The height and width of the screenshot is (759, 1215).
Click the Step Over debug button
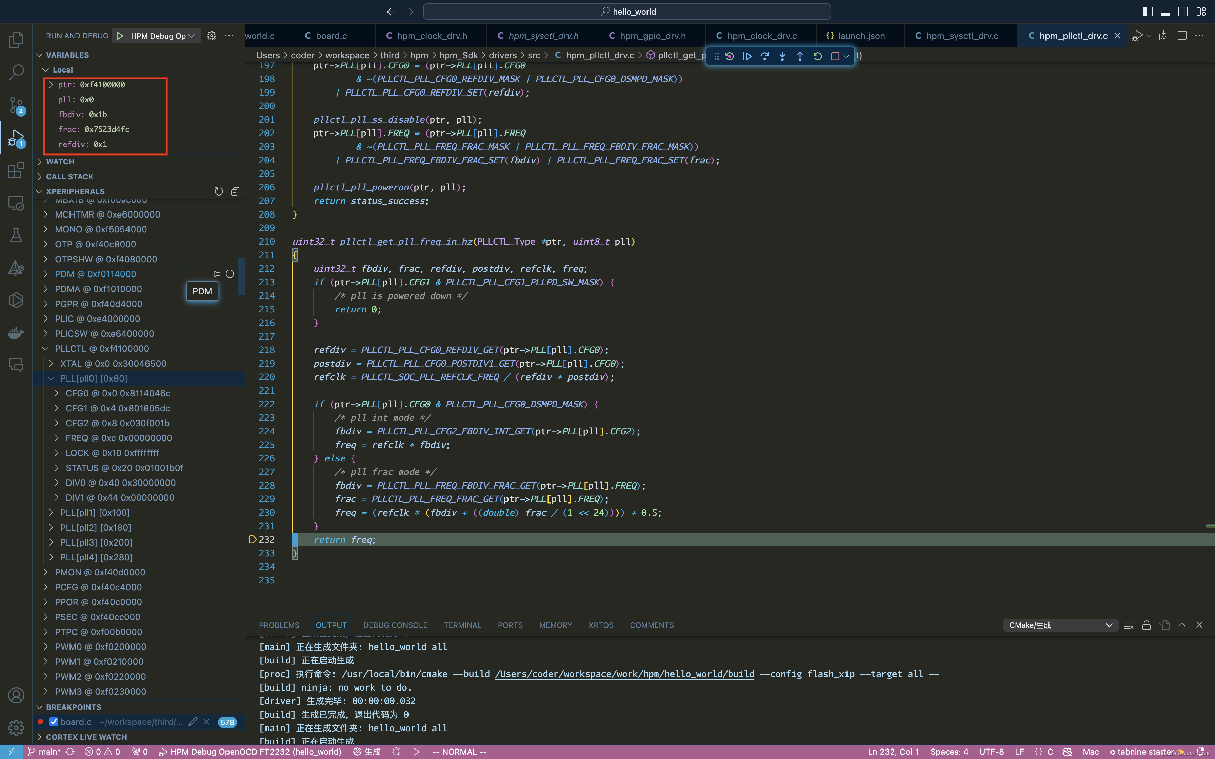point(765,56)
